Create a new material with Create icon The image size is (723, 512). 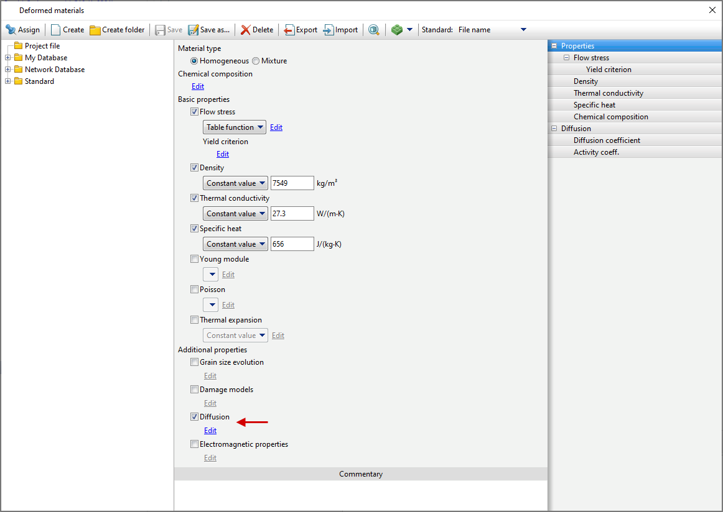click(56, 30)
